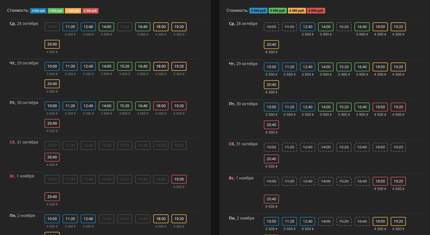This screenshot has height=235, width=430.
Task: Pick 20:40 on Пт, 30 октября in left panel
Action: (x=52, y=123)
